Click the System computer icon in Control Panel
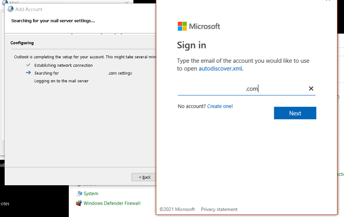Viewport: 344px width, 217px height. tap(79, 193)
